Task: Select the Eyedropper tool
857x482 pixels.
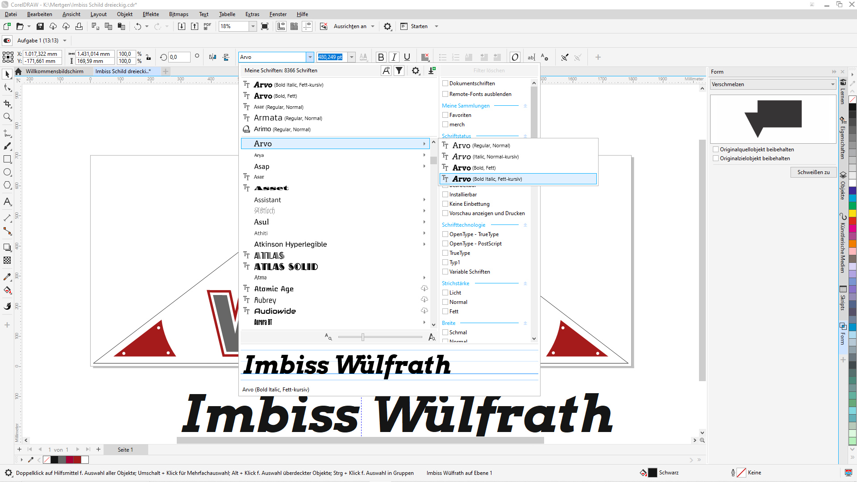Action: click(7, 277)
